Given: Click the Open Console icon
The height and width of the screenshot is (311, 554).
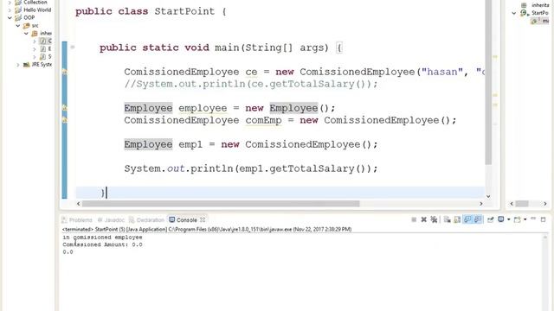Looking at the screenshot, I should [x=518, y=219].
